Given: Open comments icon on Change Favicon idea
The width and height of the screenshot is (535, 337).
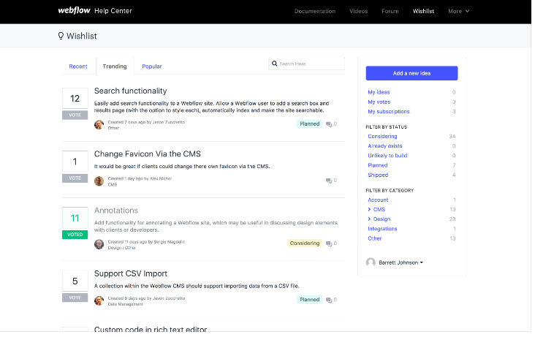Looking at the screenshot, I should click(329, 181).
